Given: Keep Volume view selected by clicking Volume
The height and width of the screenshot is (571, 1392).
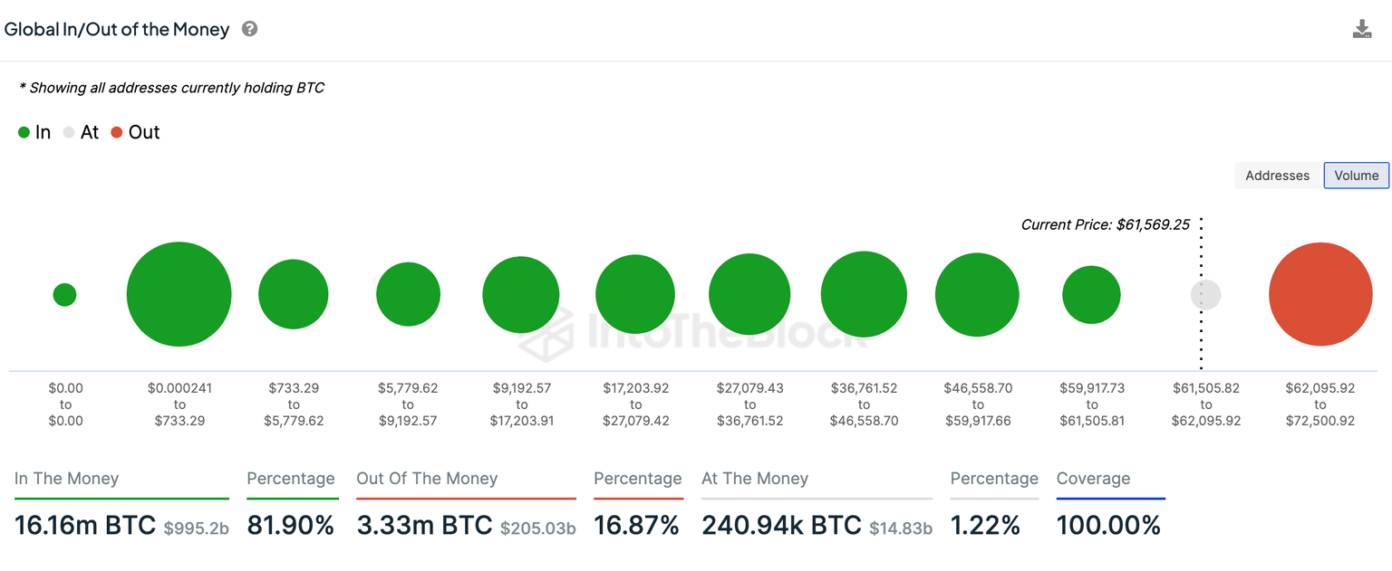Looking at the screenshot, I should (1356, 175).
